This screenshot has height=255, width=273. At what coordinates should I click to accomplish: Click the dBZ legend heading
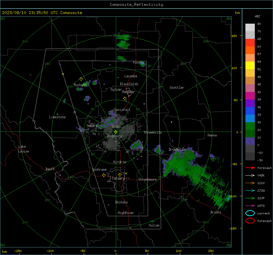[257, 16]
